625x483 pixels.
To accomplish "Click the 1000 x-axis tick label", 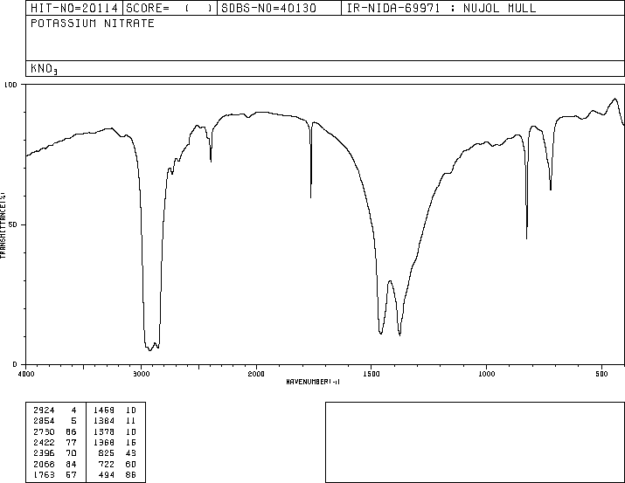I will [x=486, y=374].
